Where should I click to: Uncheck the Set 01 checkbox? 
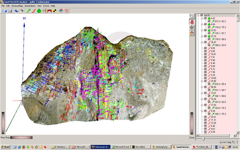tap(202, 15)
